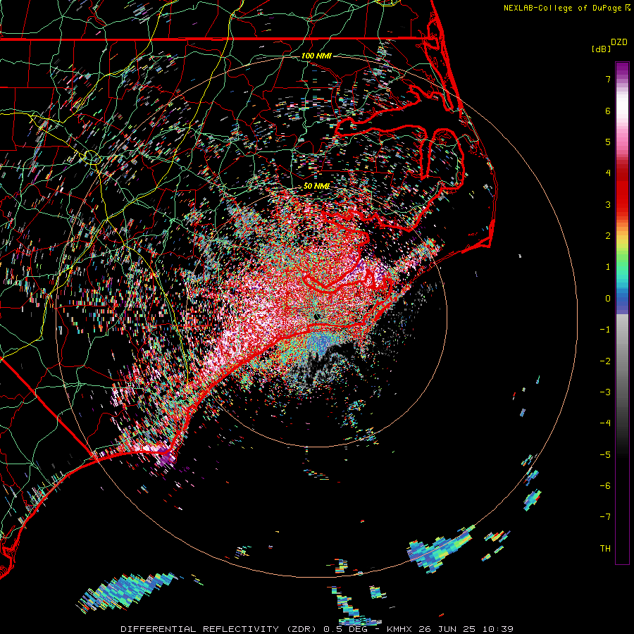
Task: Click the [dB] units label
Action: click(x=601, y=49)
